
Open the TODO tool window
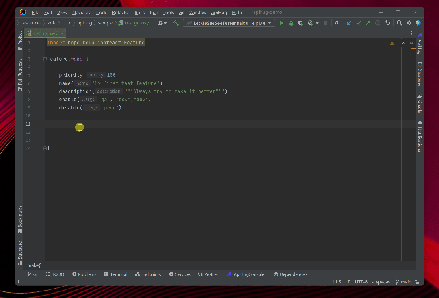(55, 274)
